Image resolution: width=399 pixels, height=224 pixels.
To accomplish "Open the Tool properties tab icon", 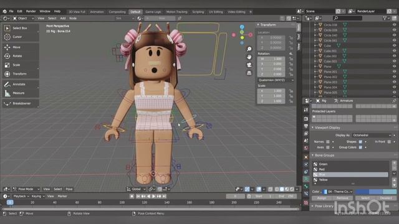I will 306,110.
